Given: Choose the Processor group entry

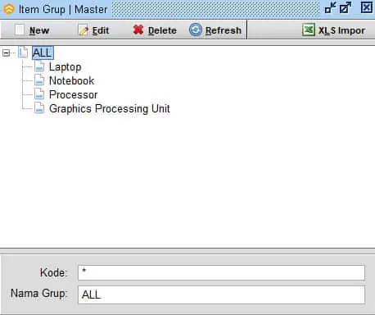Looking at the screenshot, I should coord(73,94).
